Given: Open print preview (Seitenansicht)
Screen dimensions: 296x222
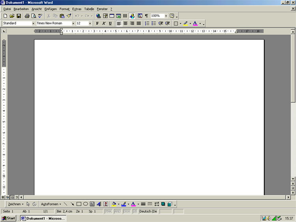Looking at the screenshot, I should coord(34,16).
